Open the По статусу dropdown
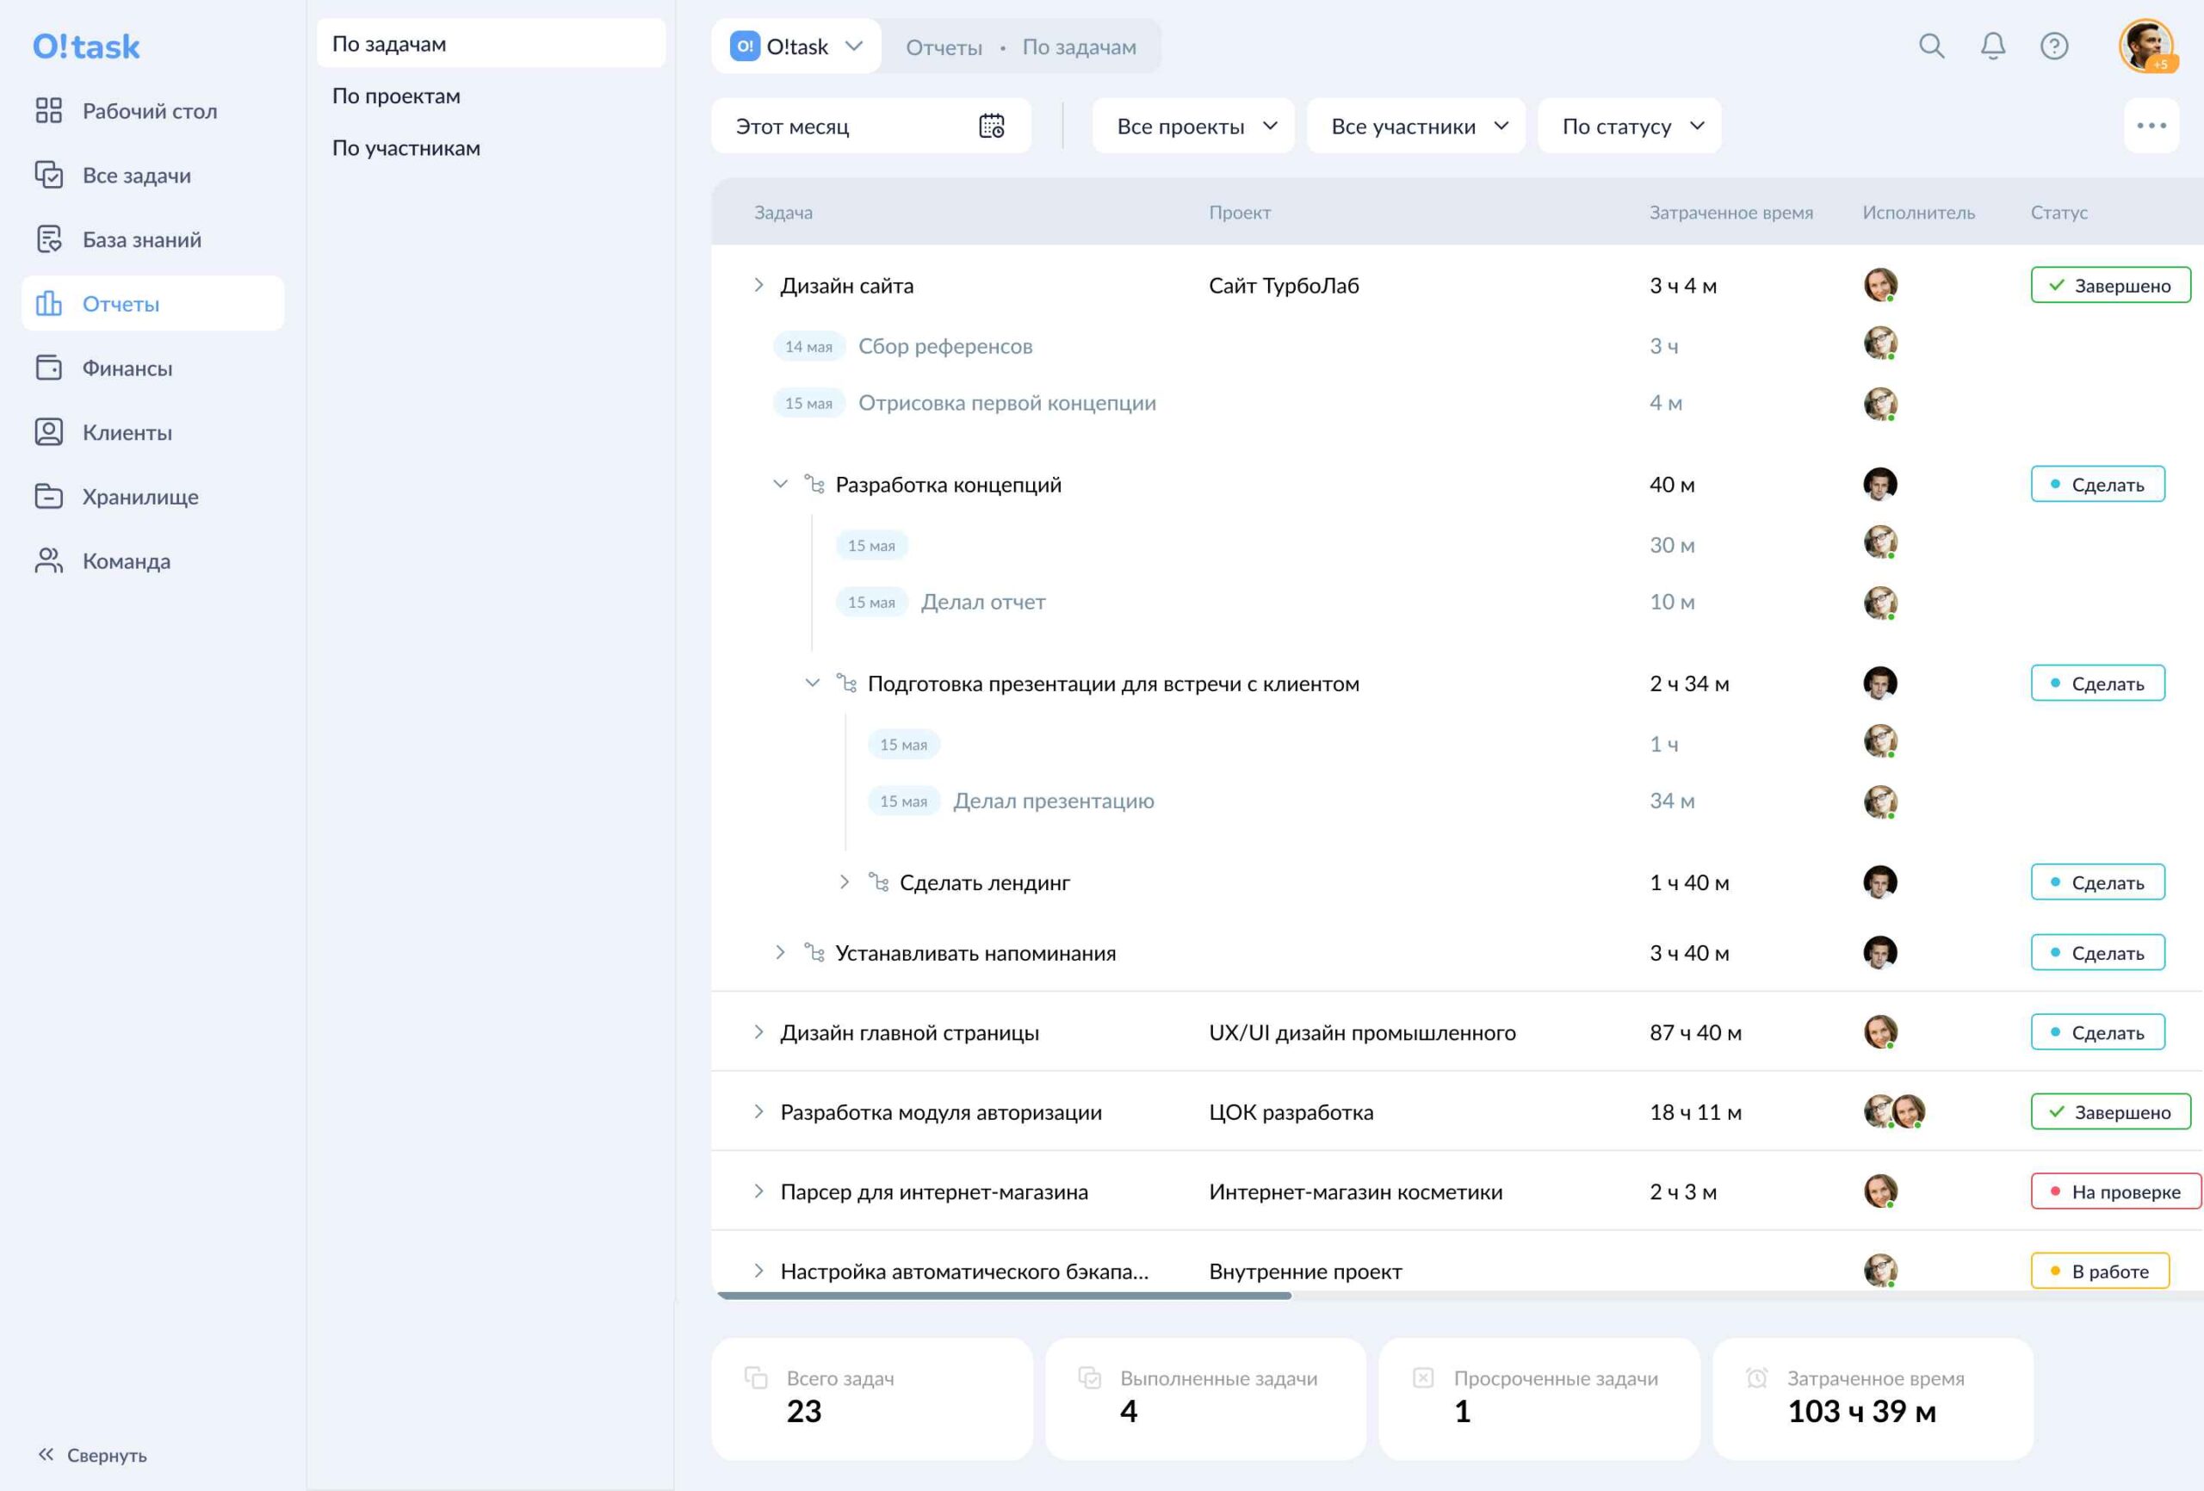Viewport: 2204px width, 1491px height. [x=1629, y=125]
